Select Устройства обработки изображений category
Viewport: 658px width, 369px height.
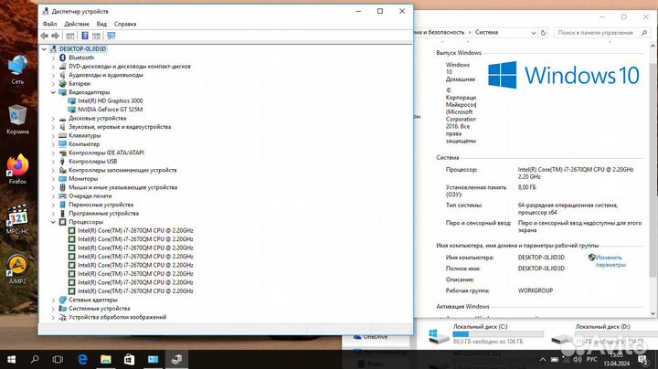click(x=118, y=317)
